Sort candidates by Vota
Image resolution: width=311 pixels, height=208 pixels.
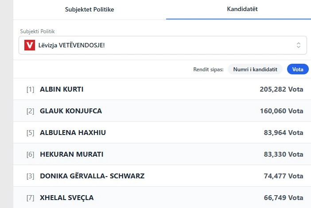298,69
